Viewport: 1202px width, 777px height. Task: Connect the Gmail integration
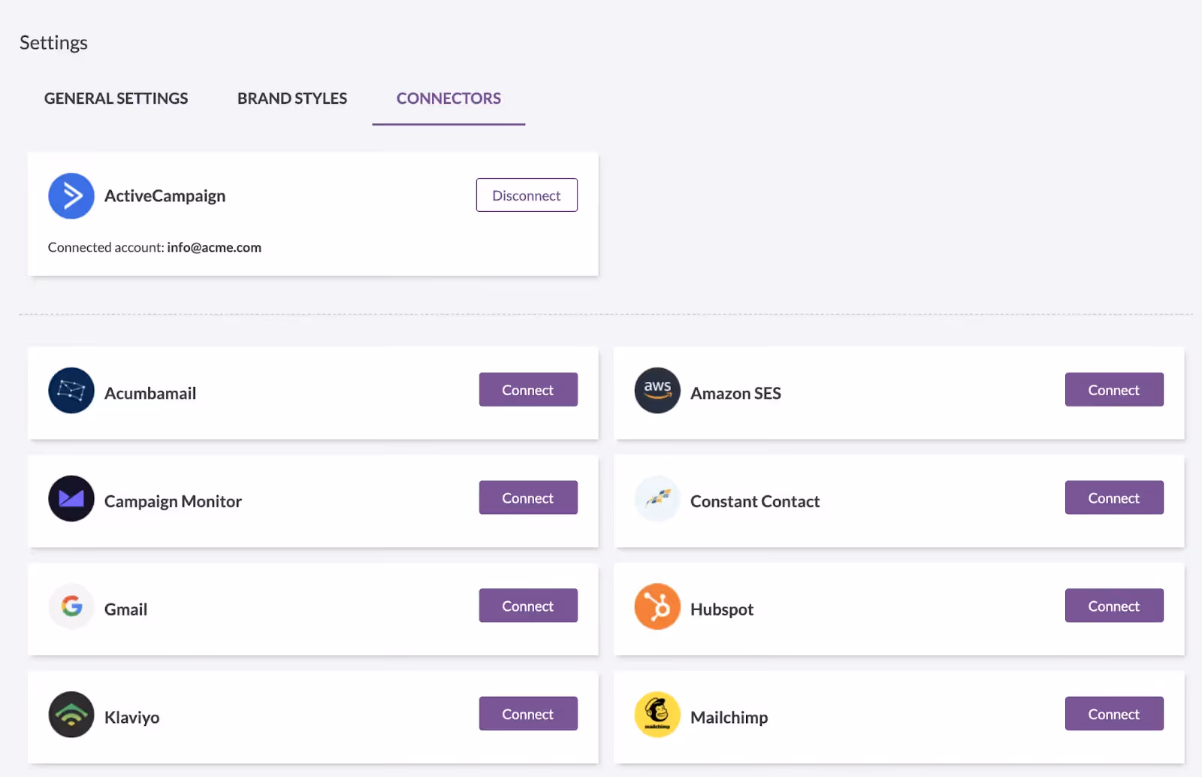(528, 606)
